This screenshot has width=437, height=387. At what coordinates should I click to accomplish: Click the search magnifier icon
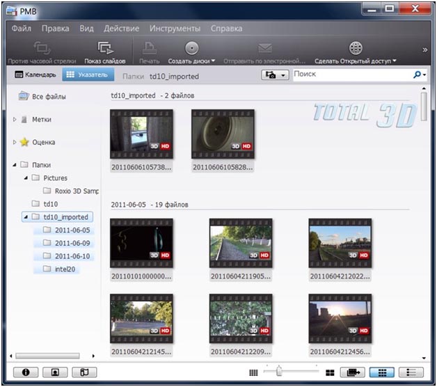click(418, 74)
